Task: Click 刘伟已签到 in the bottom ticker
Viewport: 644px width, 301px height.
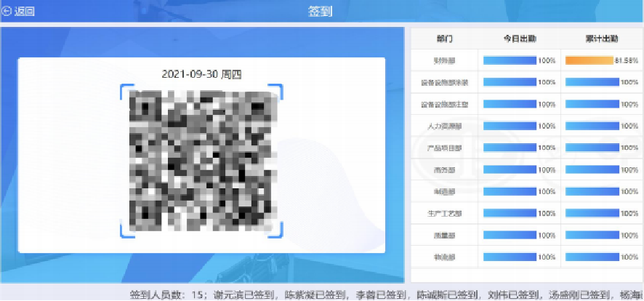Action: [512, 294]
